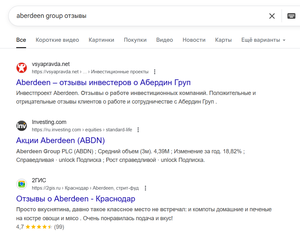The height and width of the screenshot is (239, 300).
Task: Switch to the Покупки tab
Action: tap(135, 40)
